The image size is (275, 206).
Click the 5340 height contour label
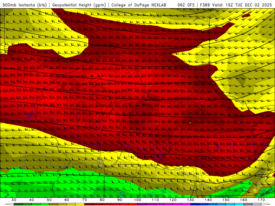[x=183, y=67]
